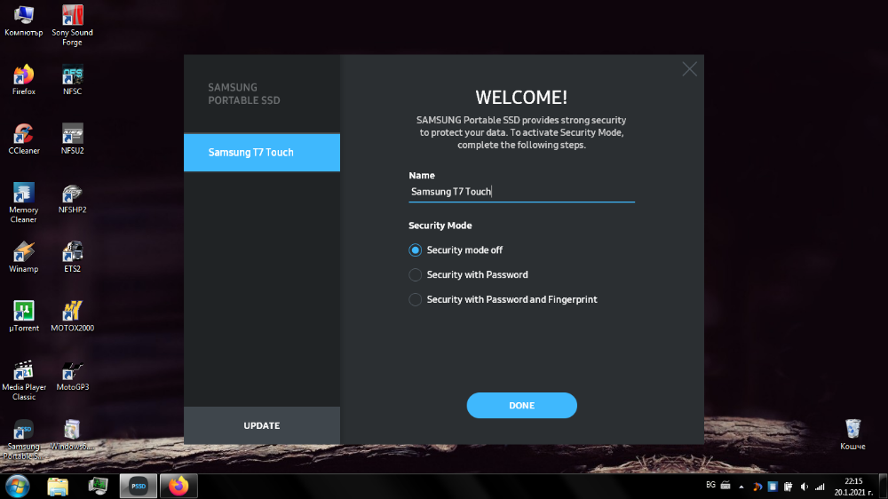Select Samsung Portable SSD desktop shortcut
Viewport: 888px width, 499px height.
tap(24, 440)
